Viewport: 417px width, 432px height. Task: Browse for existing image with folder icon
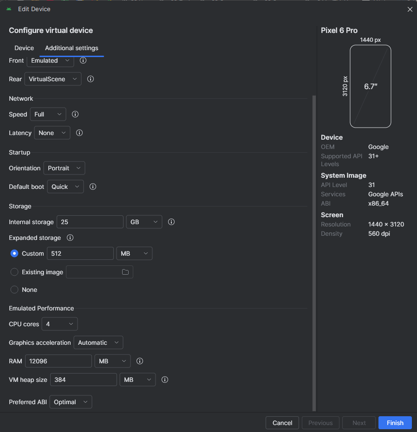[x=125, y=272]
